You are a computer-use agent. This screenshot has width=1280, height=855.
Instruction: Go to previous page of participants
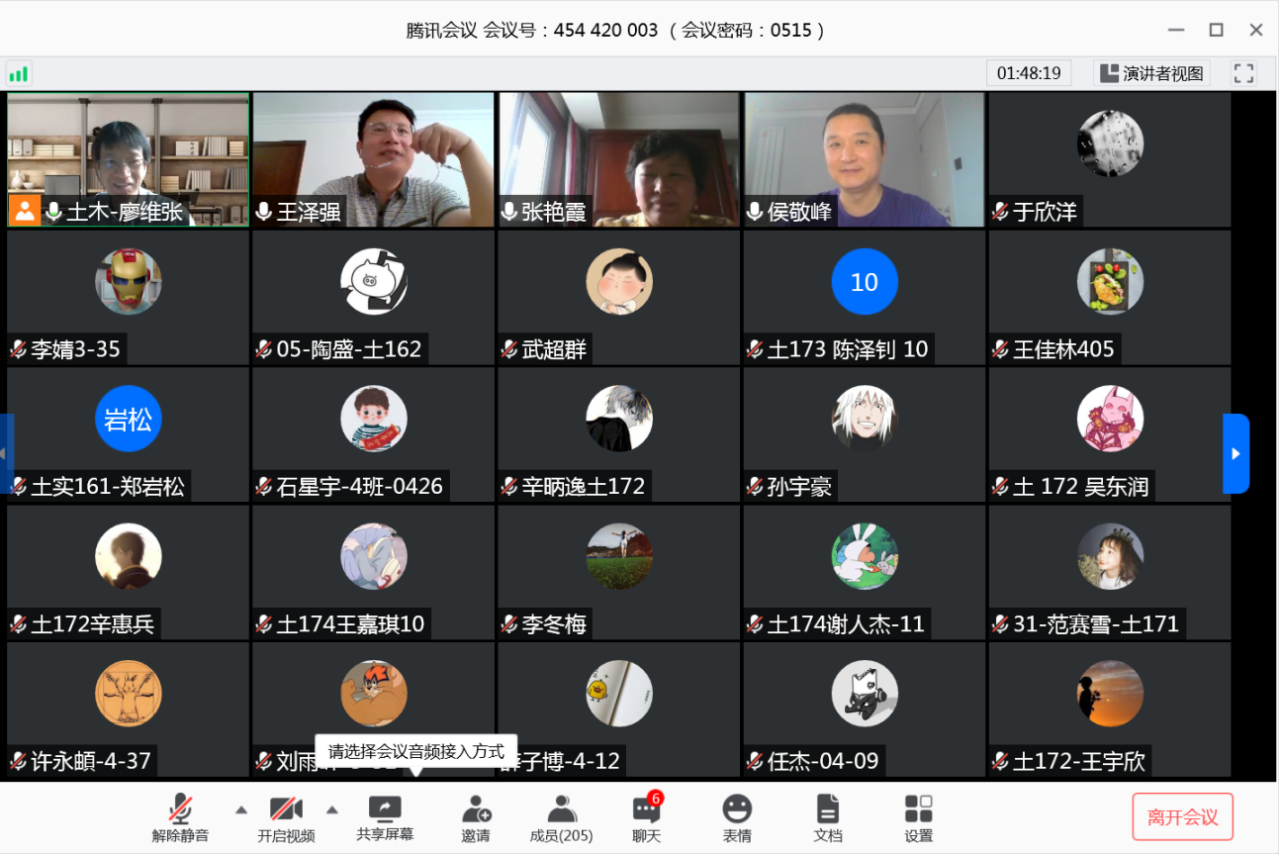click(5, 453)
